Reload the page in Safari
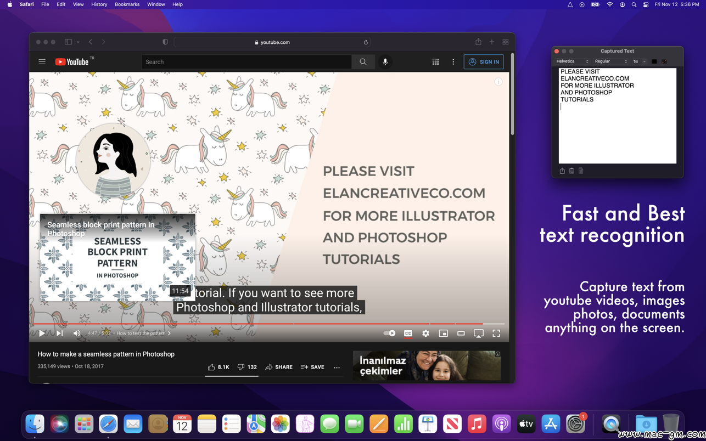Screen dimensions: 706x441 point(366,42)
